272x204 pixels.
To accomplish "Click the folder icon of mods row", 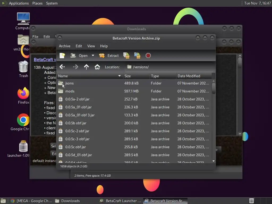I will (x=61, y=91).
